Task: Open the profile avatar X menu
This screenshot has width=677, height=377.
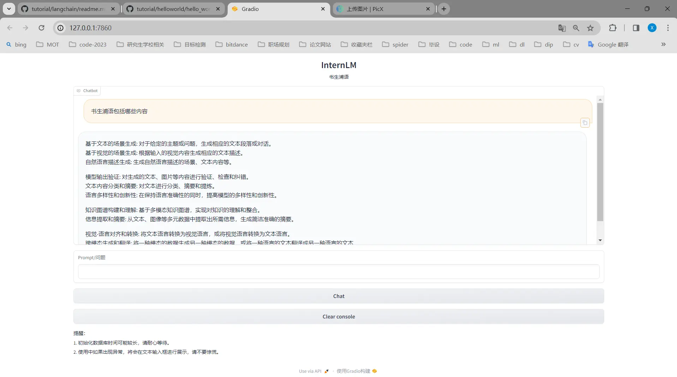Action: [x=652, y=28]
